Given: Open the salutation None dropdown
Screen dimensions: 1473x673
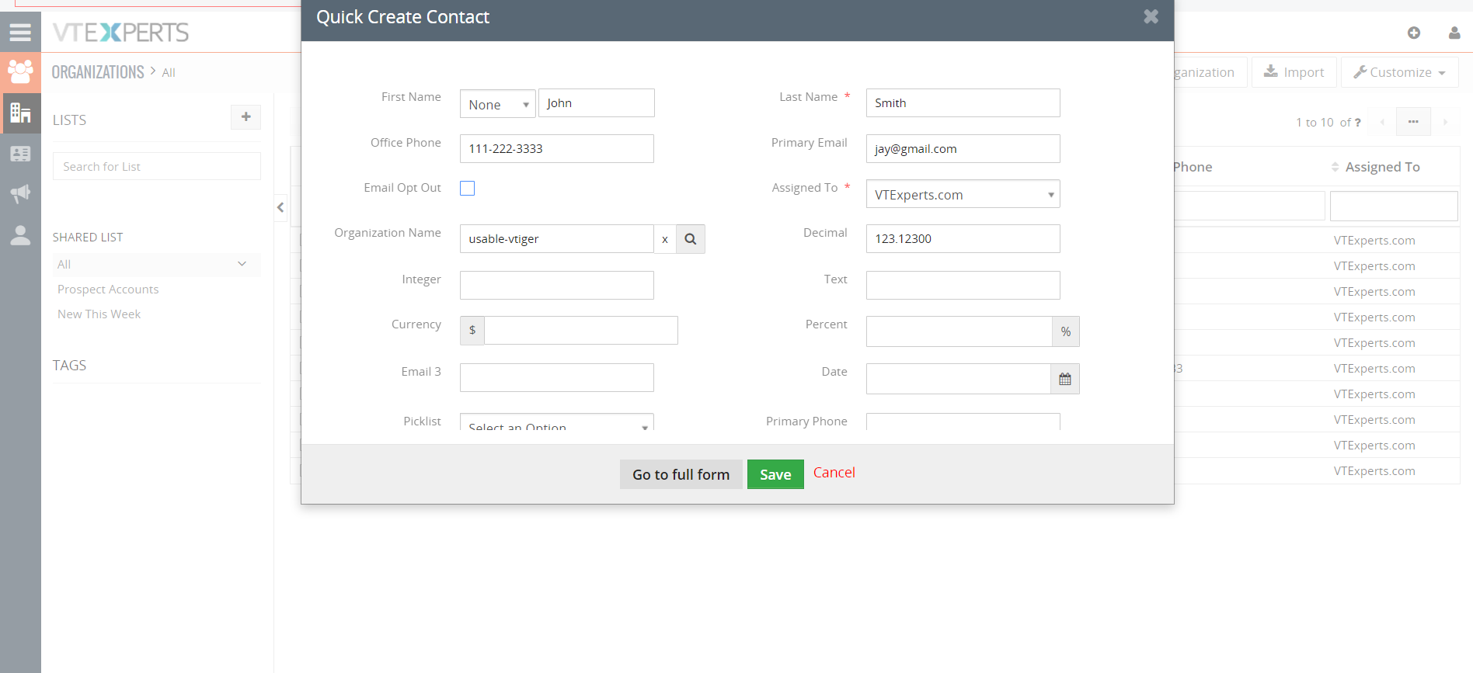Looking at the screenshot, I should point(498,104).
